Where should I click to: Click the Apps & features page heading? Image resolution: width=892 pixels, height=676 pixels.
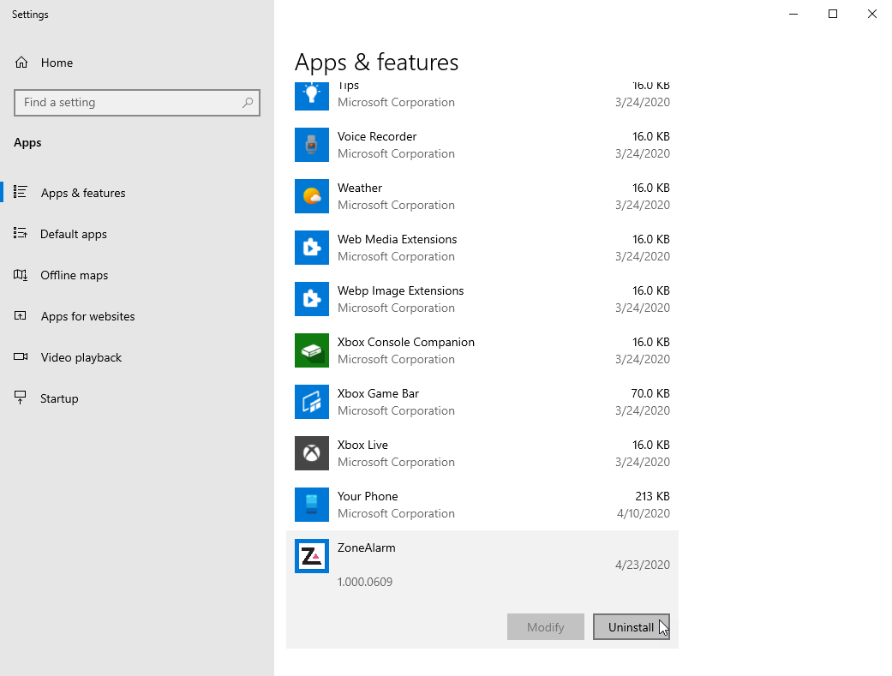tap(377, 63)
